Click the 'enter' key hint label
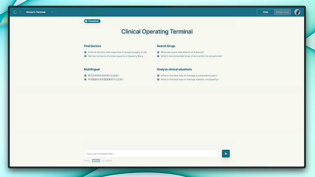315x177 pixels. pos(96,160)
